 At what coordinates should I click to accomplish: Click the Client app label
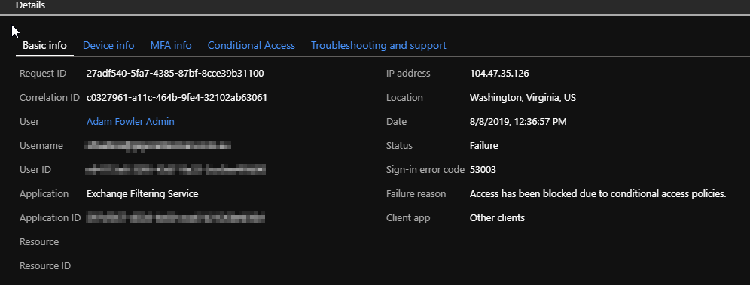click(408, 217)
